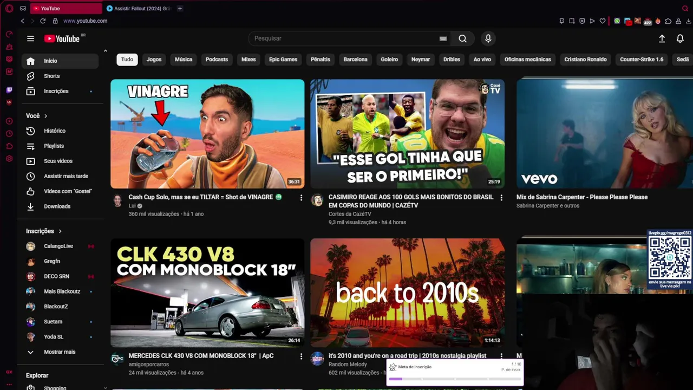
Task: Select the Tudo filter chip
Action: pos(127,60)
